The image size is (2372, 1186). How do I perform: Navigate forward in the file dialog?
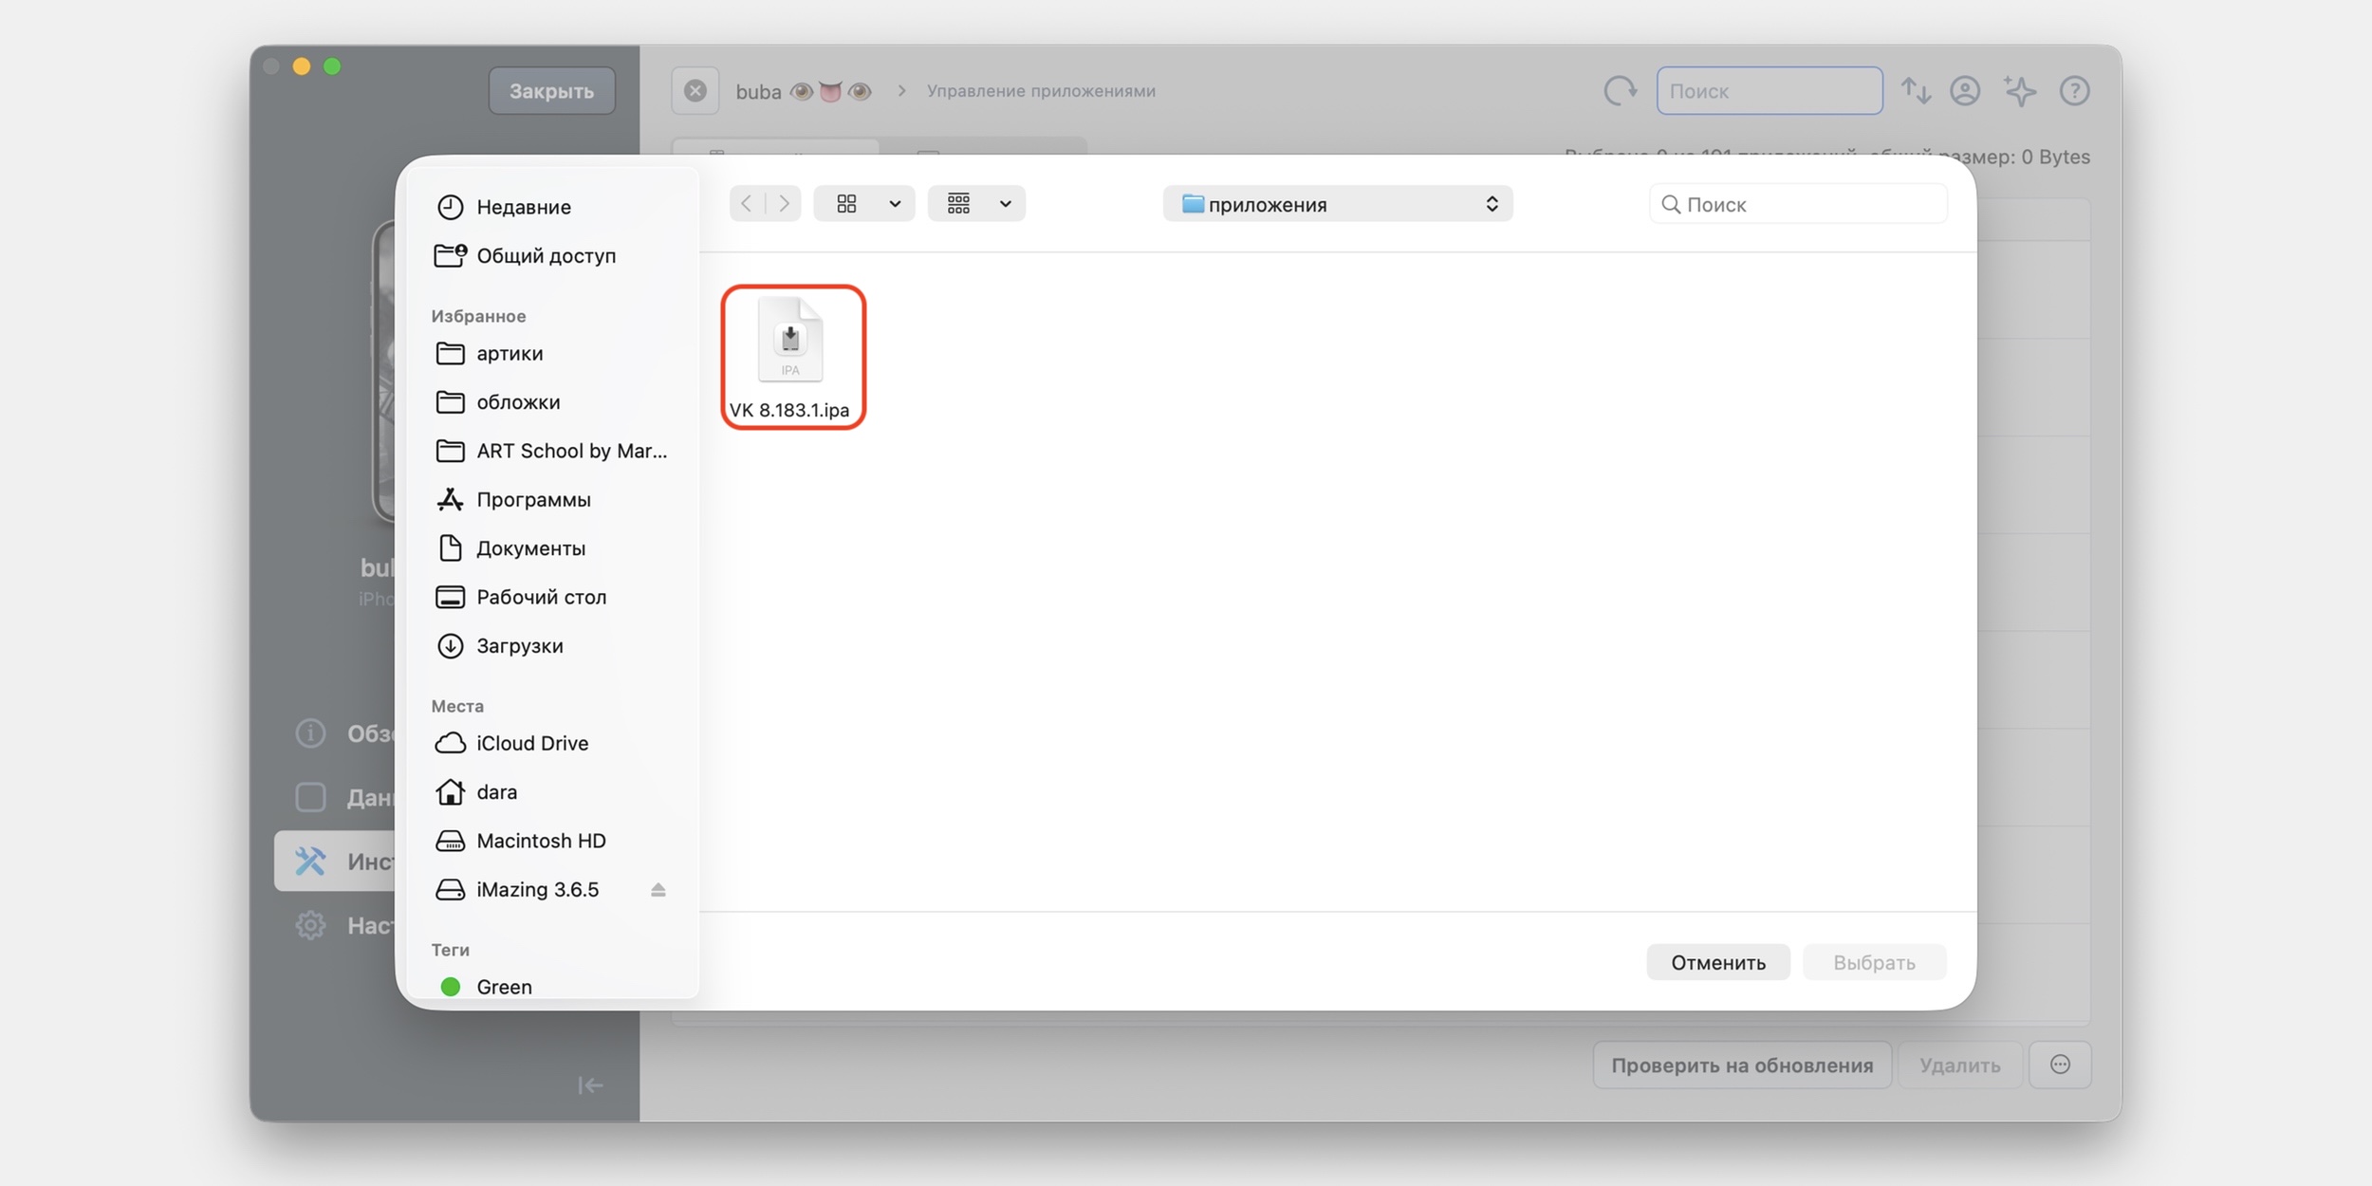784,204
